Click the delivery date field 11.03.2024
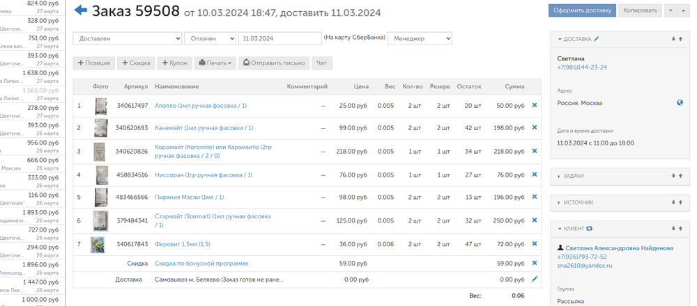The width and height of the screenshot is (697, 306). (x=279, y=39)
